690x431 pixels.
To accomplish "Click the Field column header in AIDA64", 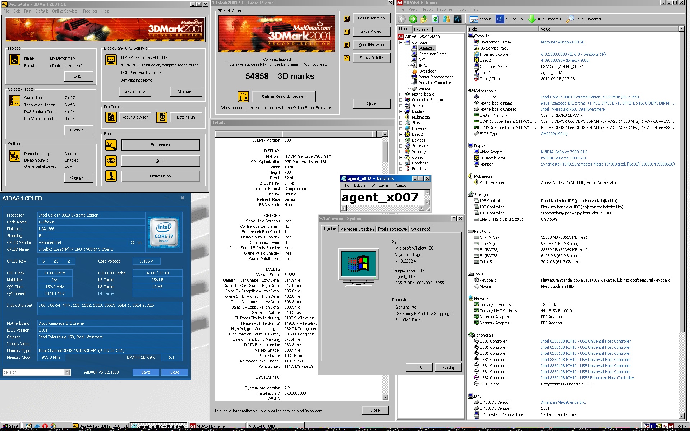I will [x=503, y=29].
